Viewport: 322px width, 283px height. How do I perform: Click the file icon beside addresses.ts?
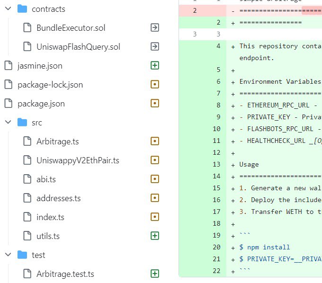27,198
